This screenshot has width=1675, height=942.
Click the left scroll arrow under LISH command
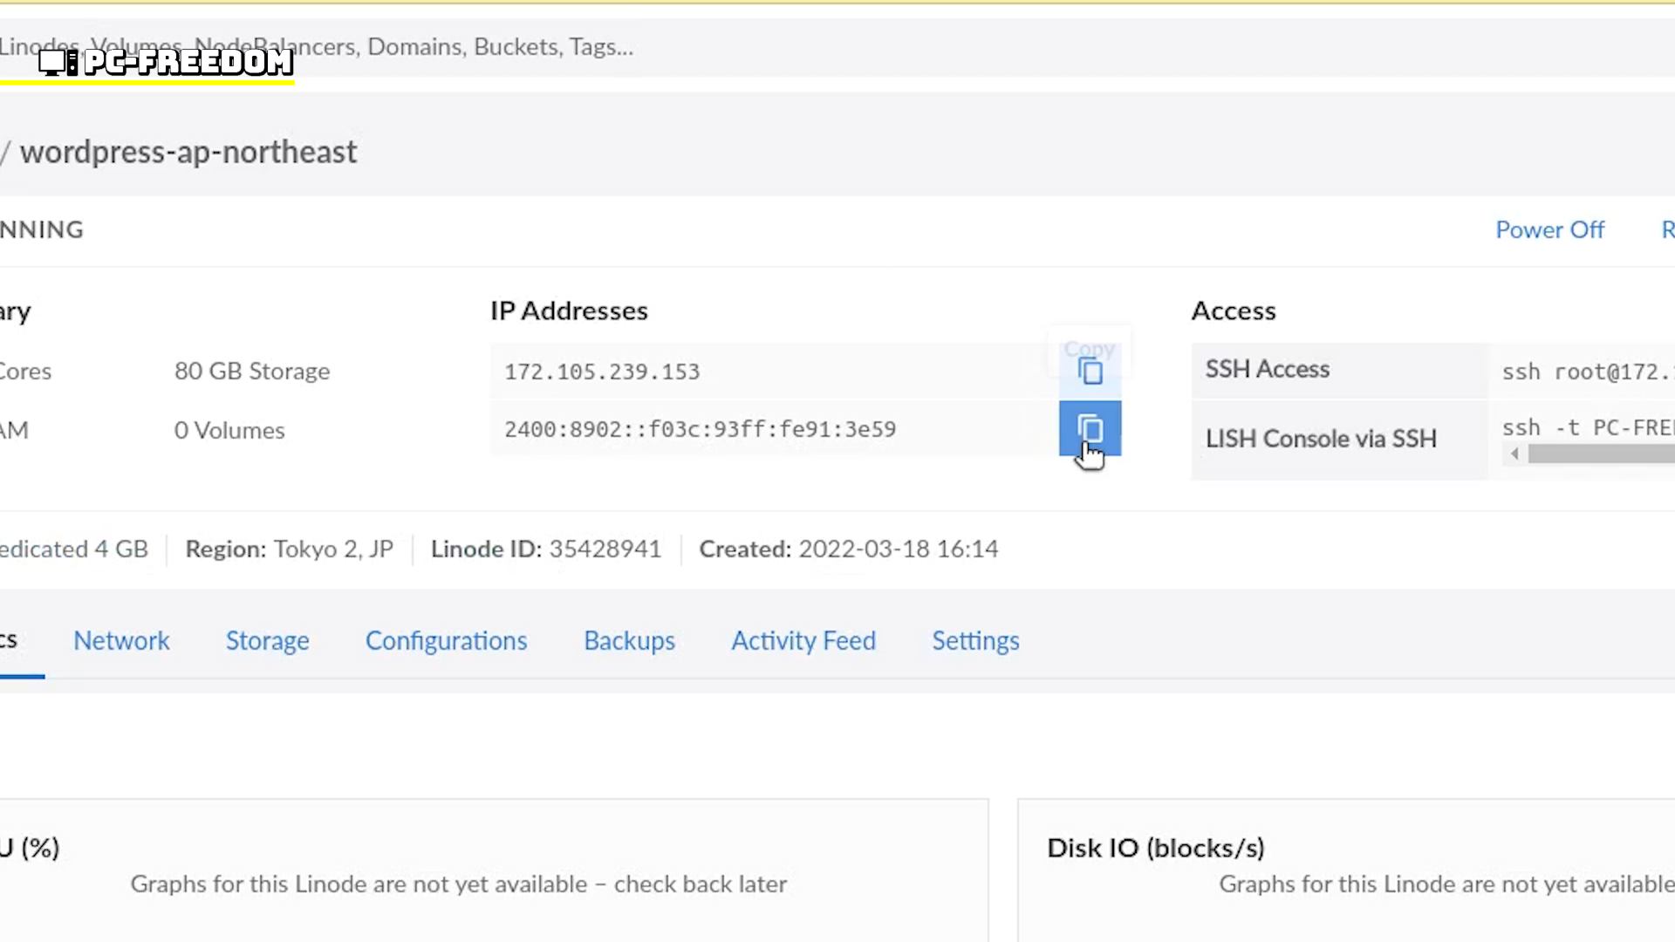click(1514, 454)
